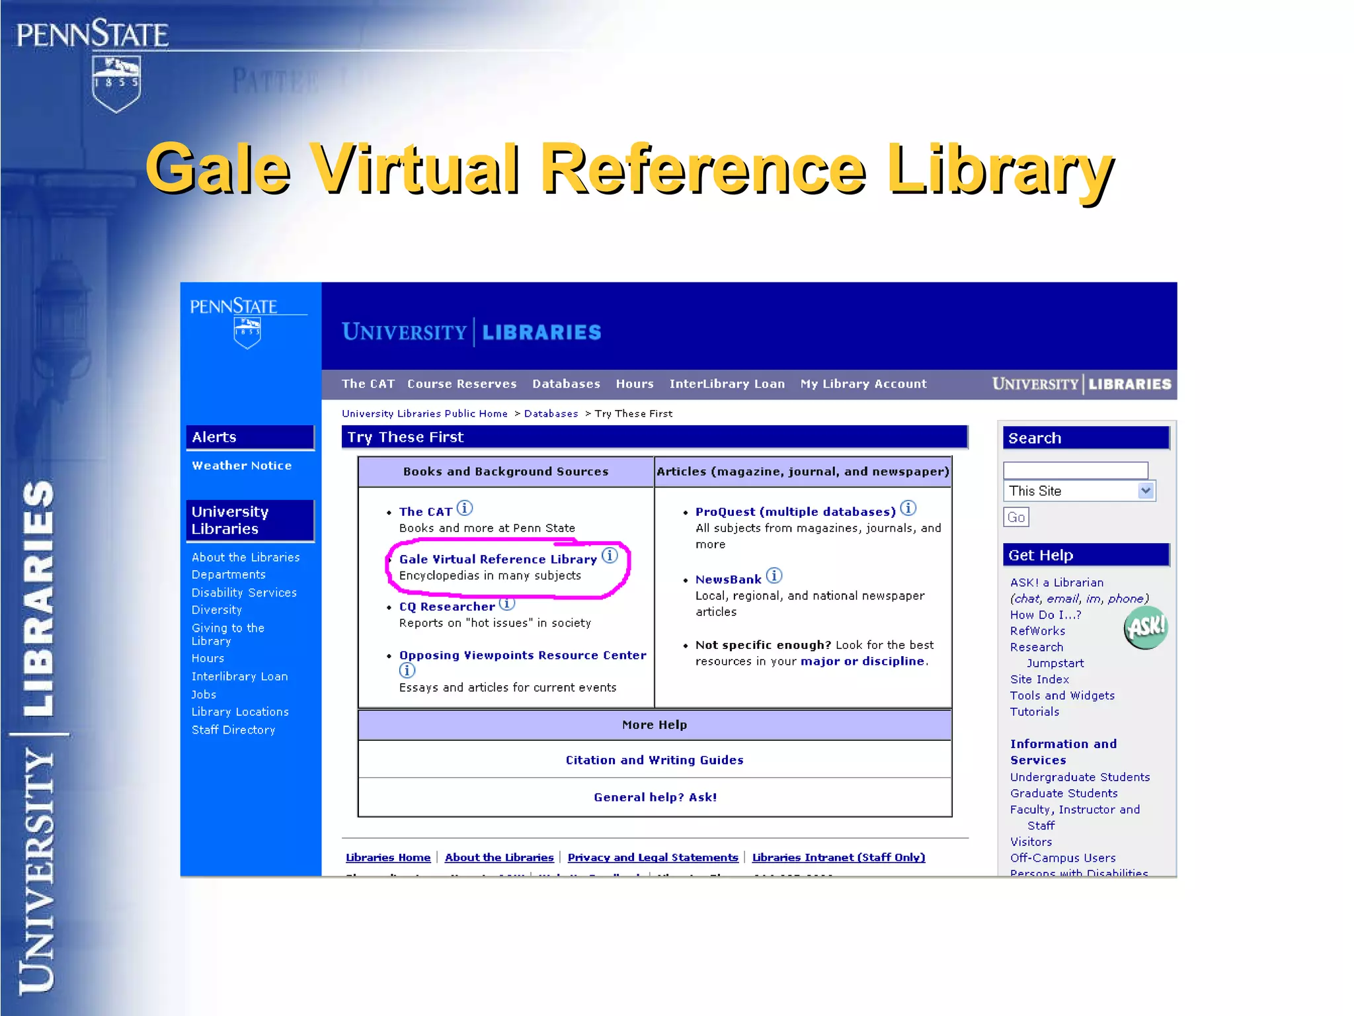This screenshot has height=1016, width=1354.
Task: Click Databases breadcrumb link
Action: pyautogui.click(x=551, y=413)
